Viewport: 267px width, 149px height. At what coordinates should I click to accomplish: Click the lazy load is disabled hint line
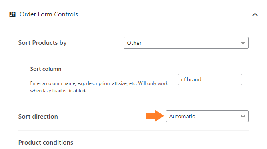(x=58, y=91)
